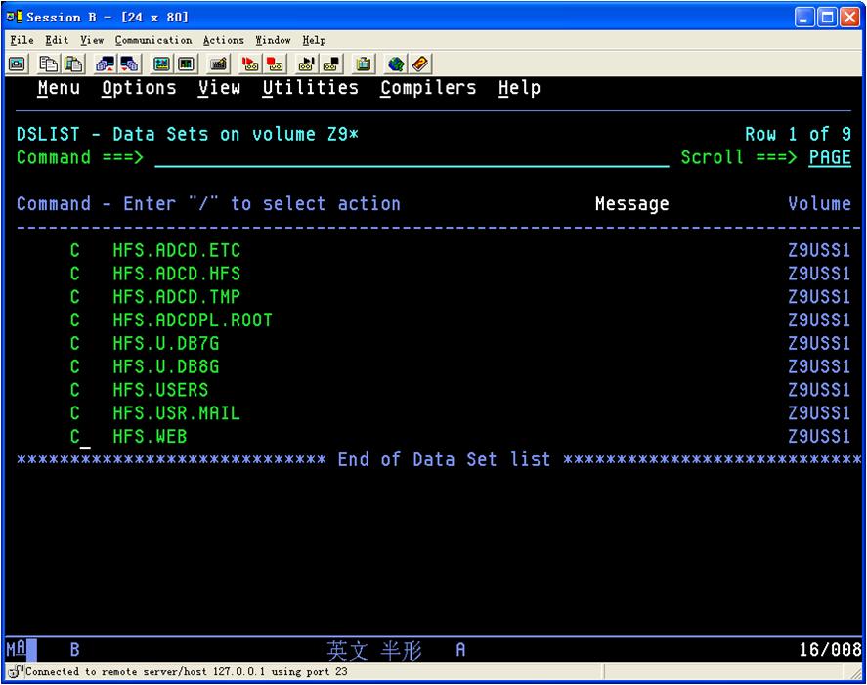Click the Print Screen toolbar icon
The height and width of the screenshot is (685, 867).
(18, 64)
